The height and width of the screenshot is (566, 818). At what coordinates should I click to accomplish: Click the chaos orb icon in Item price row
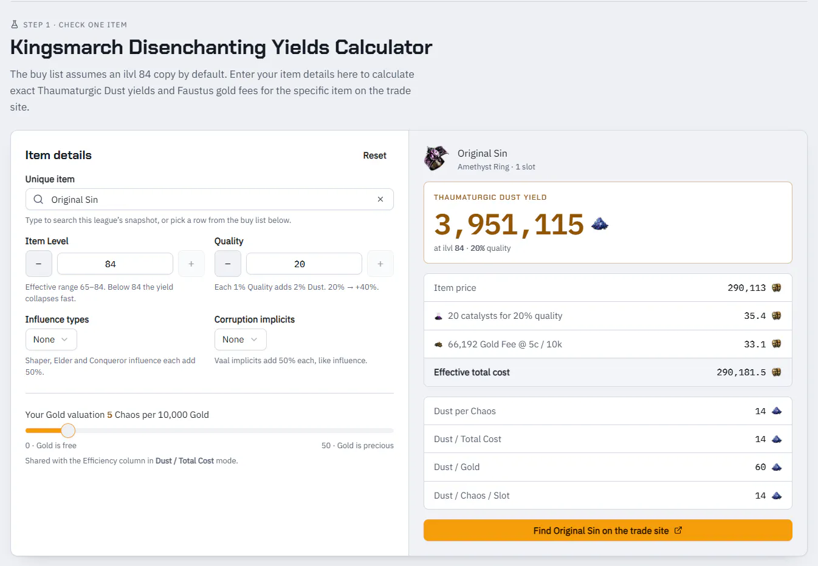(776, 288)
